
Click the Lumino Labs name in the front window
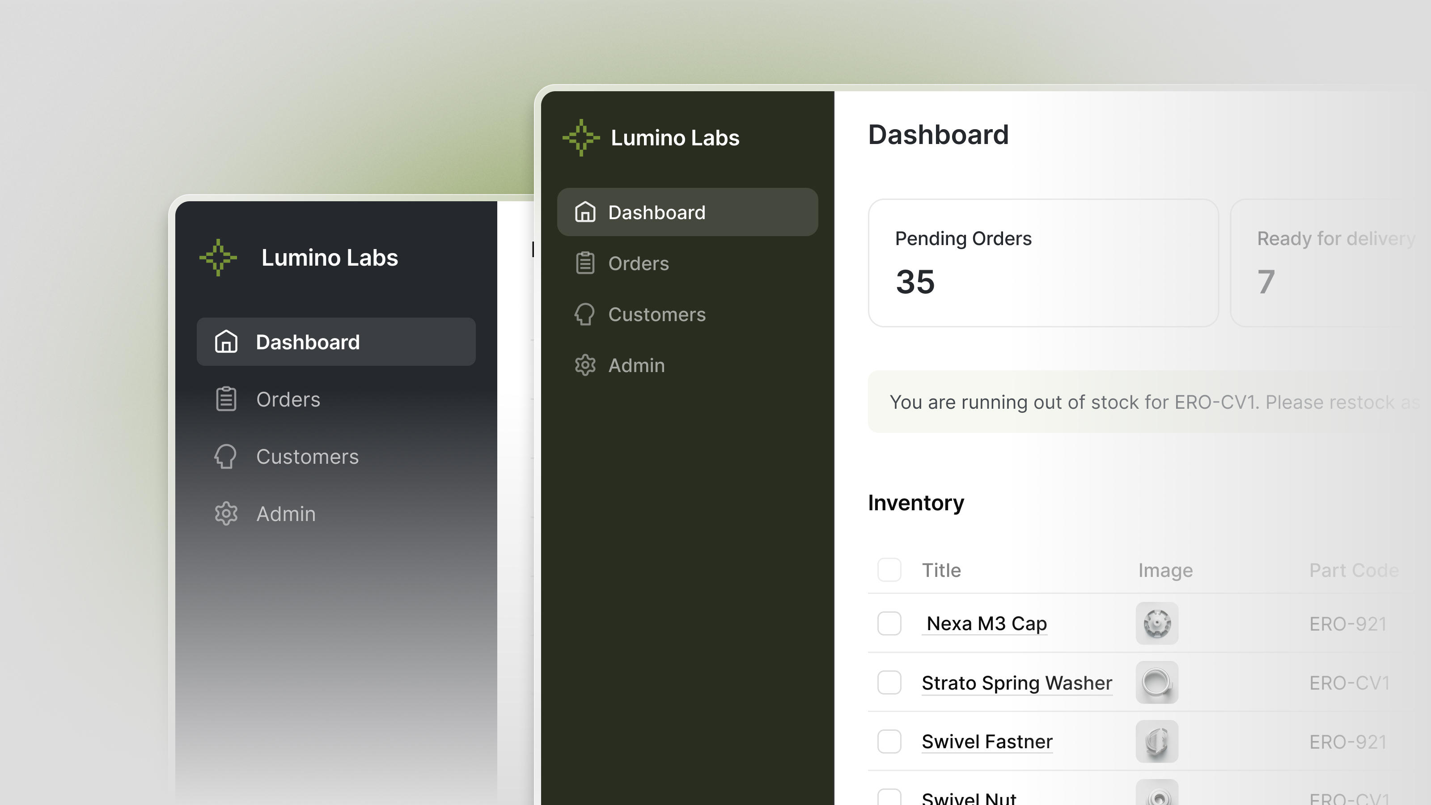point(675,137)
